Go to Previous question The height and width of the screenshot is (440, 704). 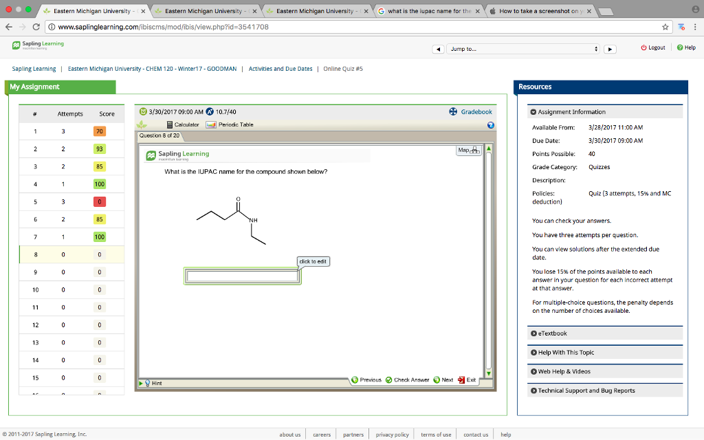click(366, 379)
